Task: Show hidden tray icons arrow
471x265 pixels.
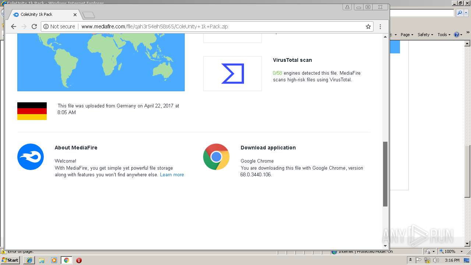Action: click(410, 260)
